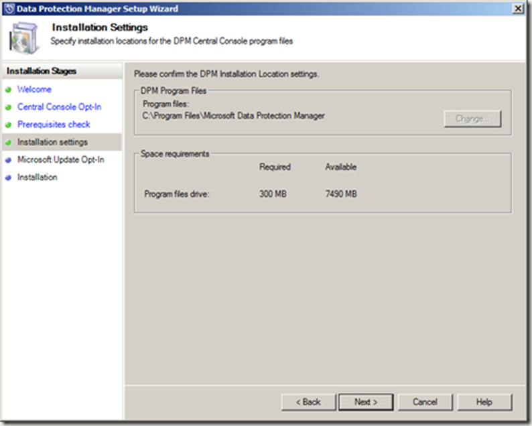Viewport: 532px width, 426px height.
Task: Select the Welcome stage link
Action: point(34,89)
